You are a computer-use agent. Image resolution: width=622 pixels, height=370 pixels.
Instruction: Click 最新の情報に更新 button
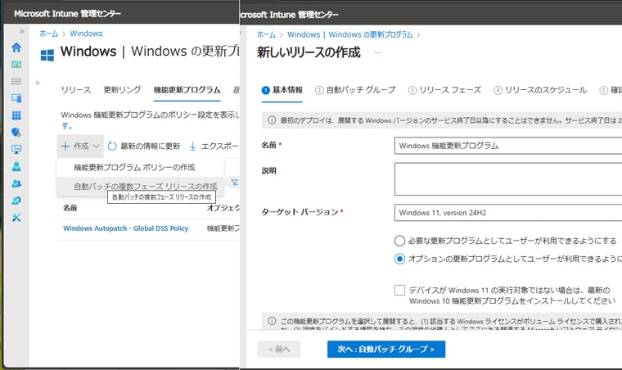144,147
